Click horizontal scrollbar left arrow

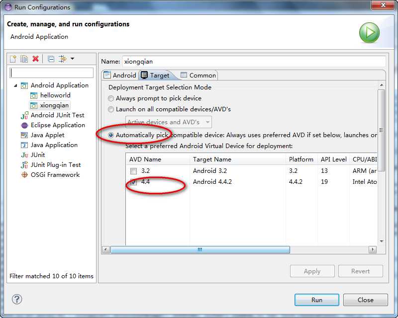tap(106, 249)
